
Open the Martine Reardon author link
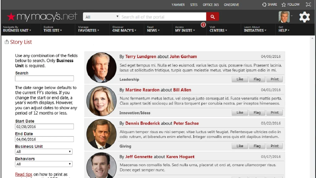tap(142, 90)
